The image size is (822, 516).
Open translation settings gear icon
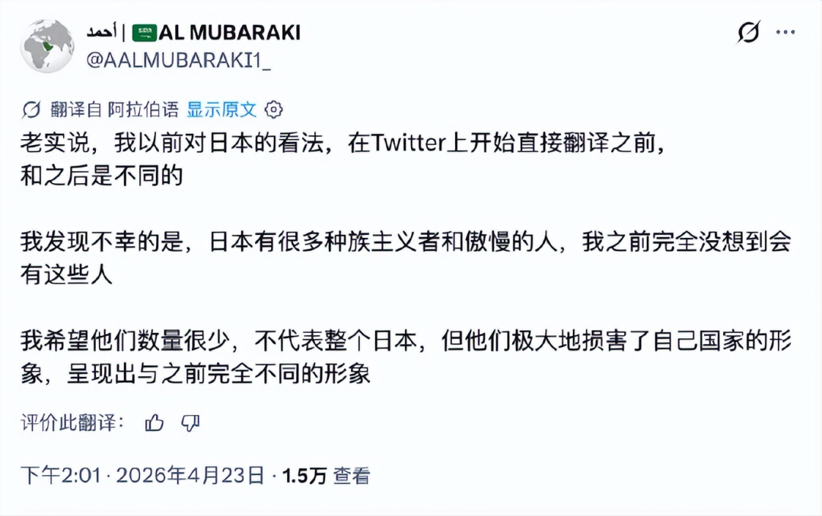click(x=273, y=109)
